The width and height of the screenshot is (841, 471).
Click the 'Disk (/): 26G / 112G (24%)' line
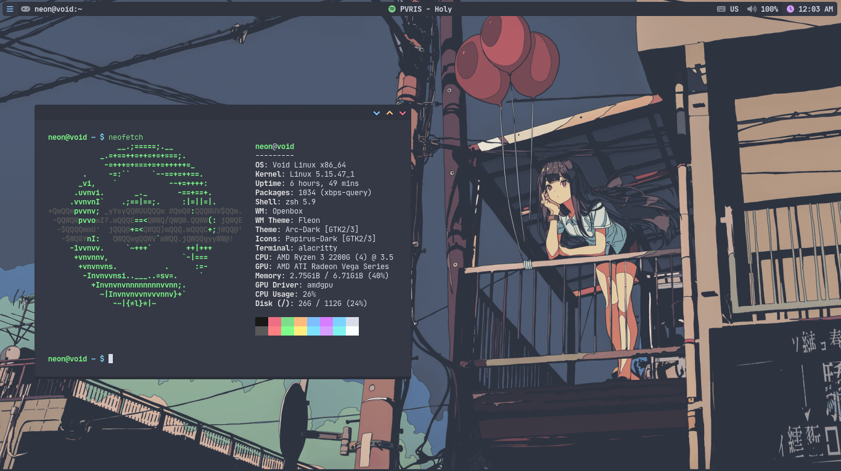[311, 304]
